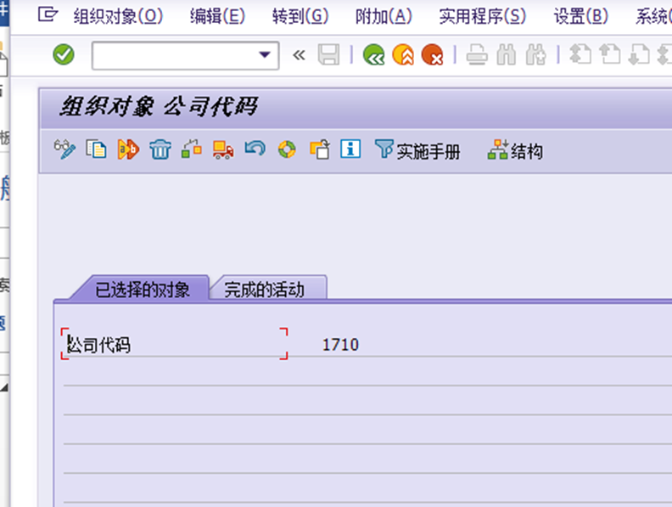Open the 编辑(E) menu
Viewport: 672px width, 507px height.
click(x=218, y=16)
